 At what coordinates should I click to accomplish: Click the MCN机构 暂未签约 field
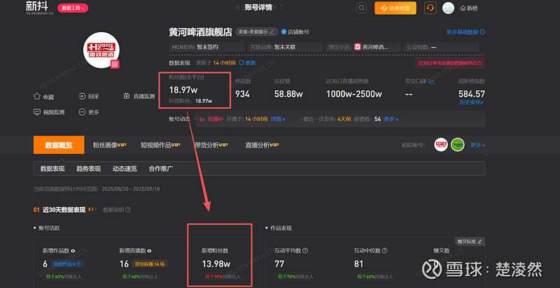pos(206,47)
